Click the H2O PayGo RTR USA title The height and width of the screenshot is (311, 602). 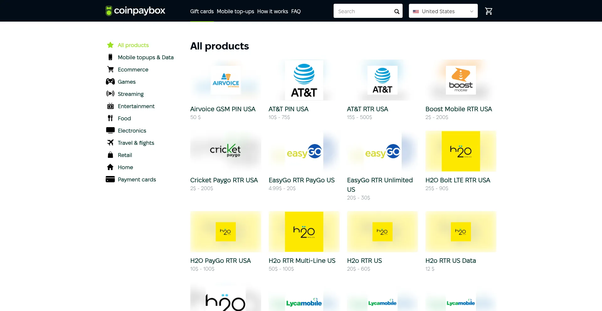[220, 261]
